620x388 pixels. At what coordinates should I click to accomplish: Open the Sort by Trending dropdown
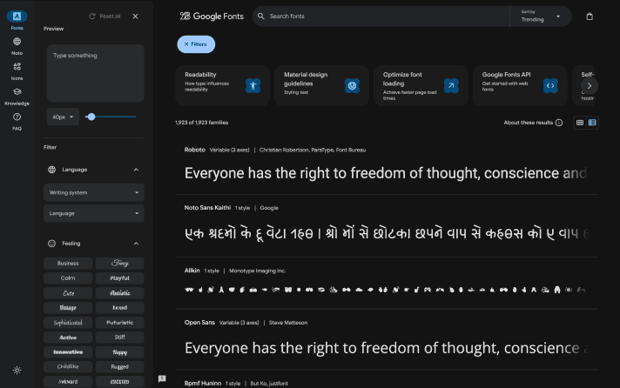click(x=540, y=17)
